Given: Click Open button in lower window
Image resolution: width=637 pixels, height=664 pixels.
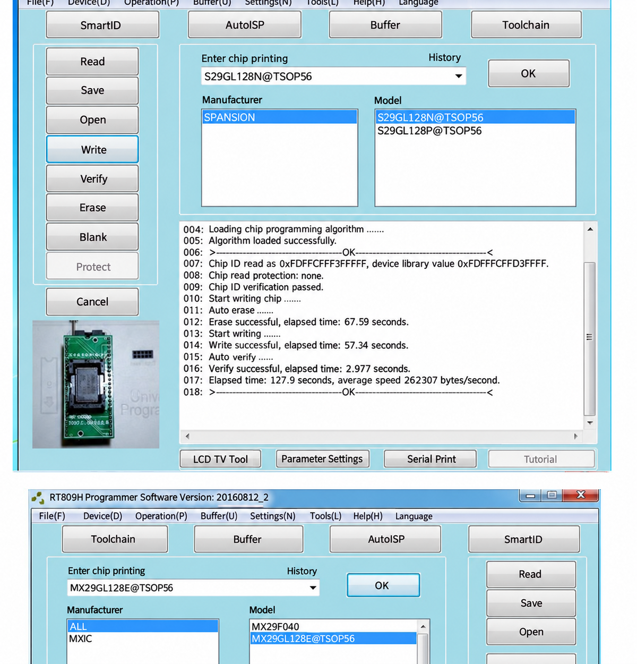Looking at the screenshot, I should pyautogui.click(x=531, y=632).
